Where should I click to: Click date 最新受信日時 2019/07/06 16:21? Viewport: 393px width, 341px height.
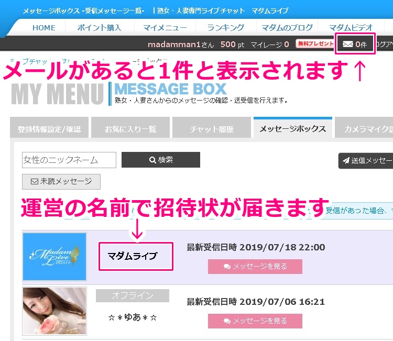click(256, 302)
